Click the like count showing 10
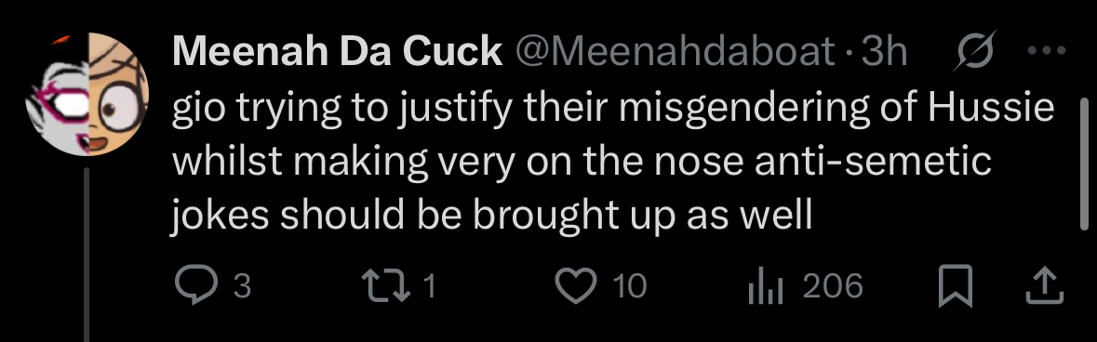The height and width of the screenshot is (342, 1097). tap(630, 287)
